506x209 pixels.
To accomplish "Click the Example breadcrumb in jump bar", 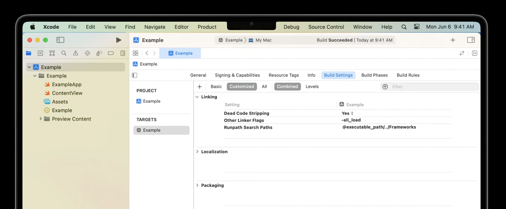I will pyautogui.click(x=145, y=64).
